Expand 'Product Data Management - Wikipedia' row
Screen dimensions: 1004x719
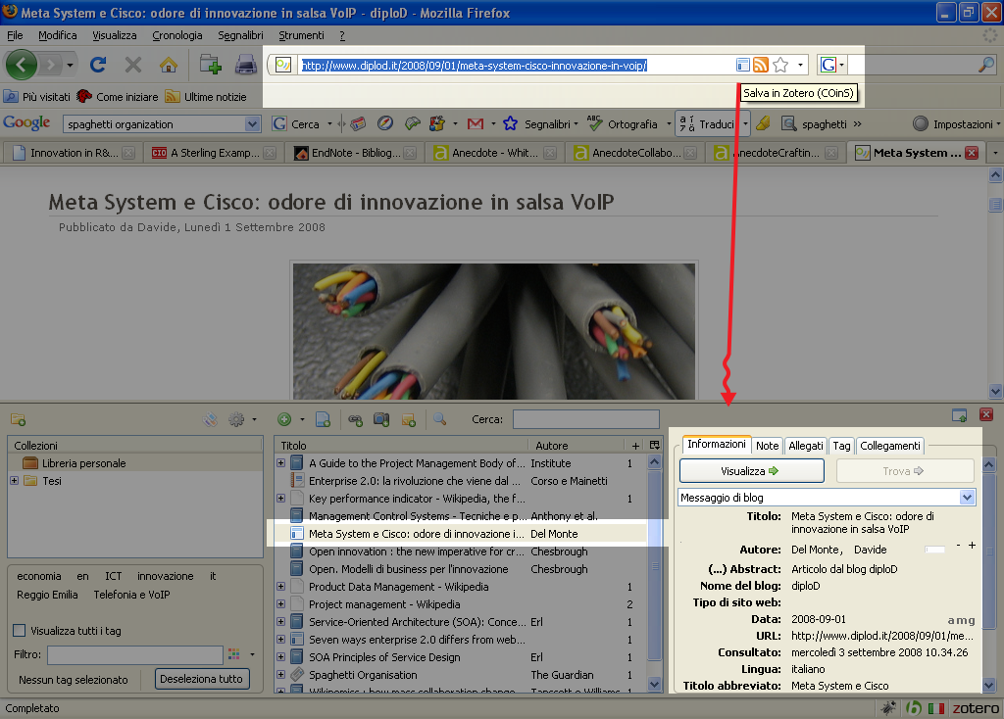(x=280, y=586)
